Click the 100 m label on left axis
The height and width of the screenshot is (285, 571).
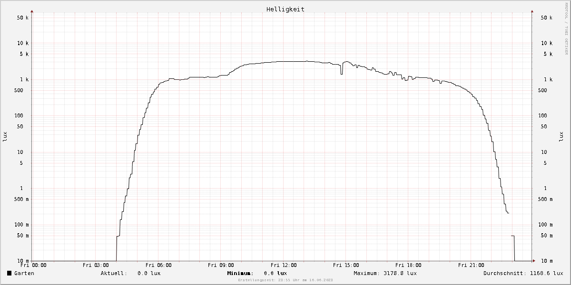[21, 225]
